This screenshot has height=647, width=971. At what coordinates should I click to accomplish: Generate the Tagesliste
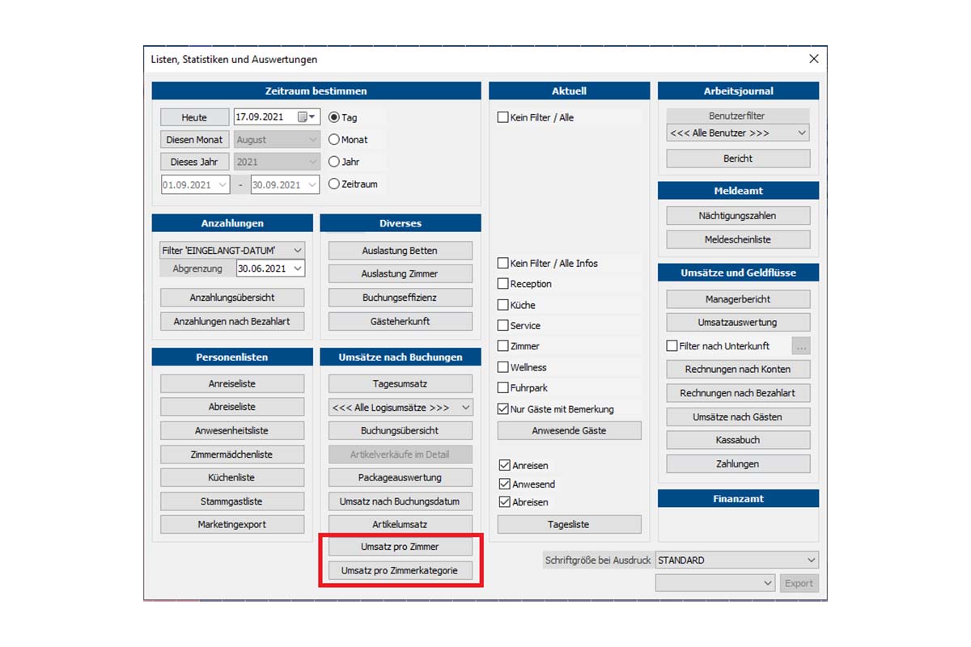point(569,525)
